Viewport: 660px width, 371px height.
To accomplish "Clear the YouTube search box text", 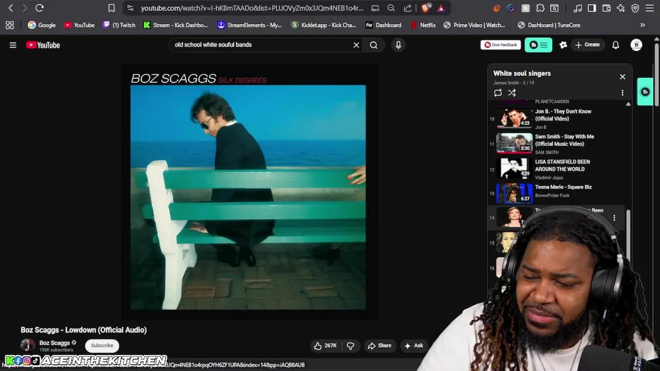I will [x=356, y=45].
